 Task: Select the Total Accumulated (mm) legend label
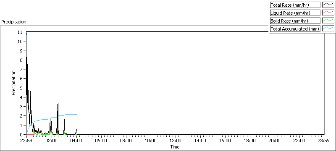tap(295, 28)
